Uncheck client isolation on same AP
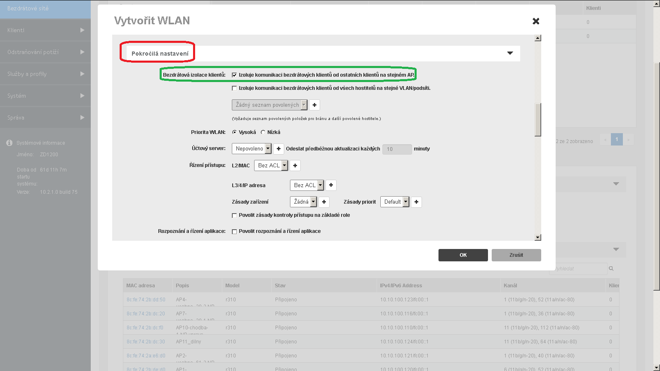Viewport: 660px width, 371px height. pos(234,75)
